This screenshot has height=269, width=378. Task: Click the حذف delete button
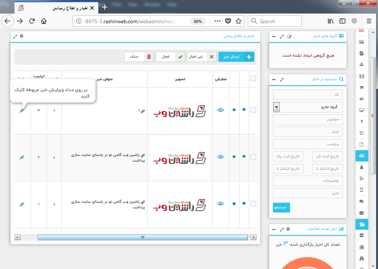139,57
